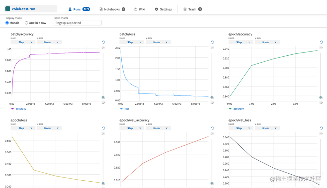Image resolution: width=327 pixels, height=188 pixels.
Task: Jagged line icon below the batch/loss slider
Action: click(212, 103)
